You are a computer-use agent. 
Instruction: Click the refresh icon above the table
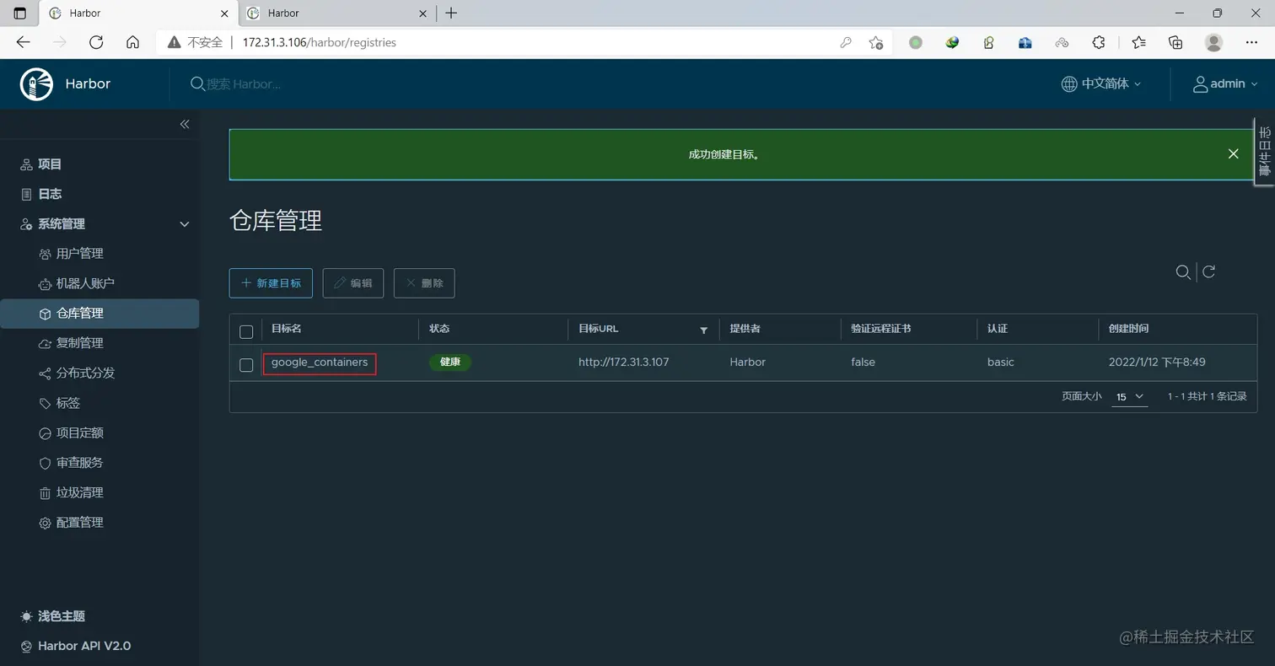click(1208, 271)
